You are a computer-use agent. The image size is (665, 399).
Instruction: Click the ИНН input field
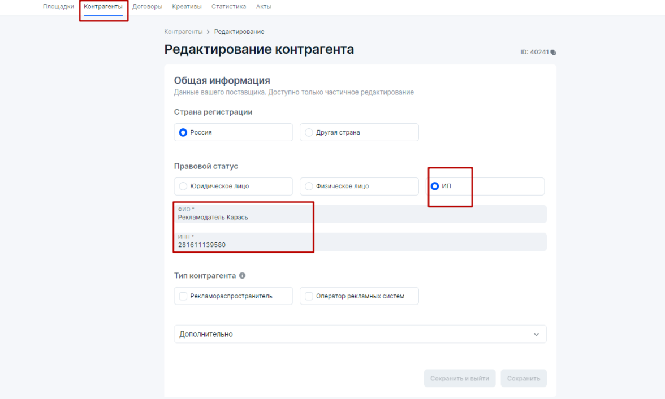360,245
